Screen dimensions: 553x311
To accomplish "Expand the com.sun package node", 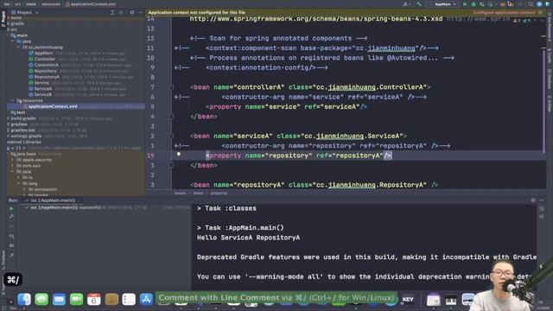I will (13, 165).
